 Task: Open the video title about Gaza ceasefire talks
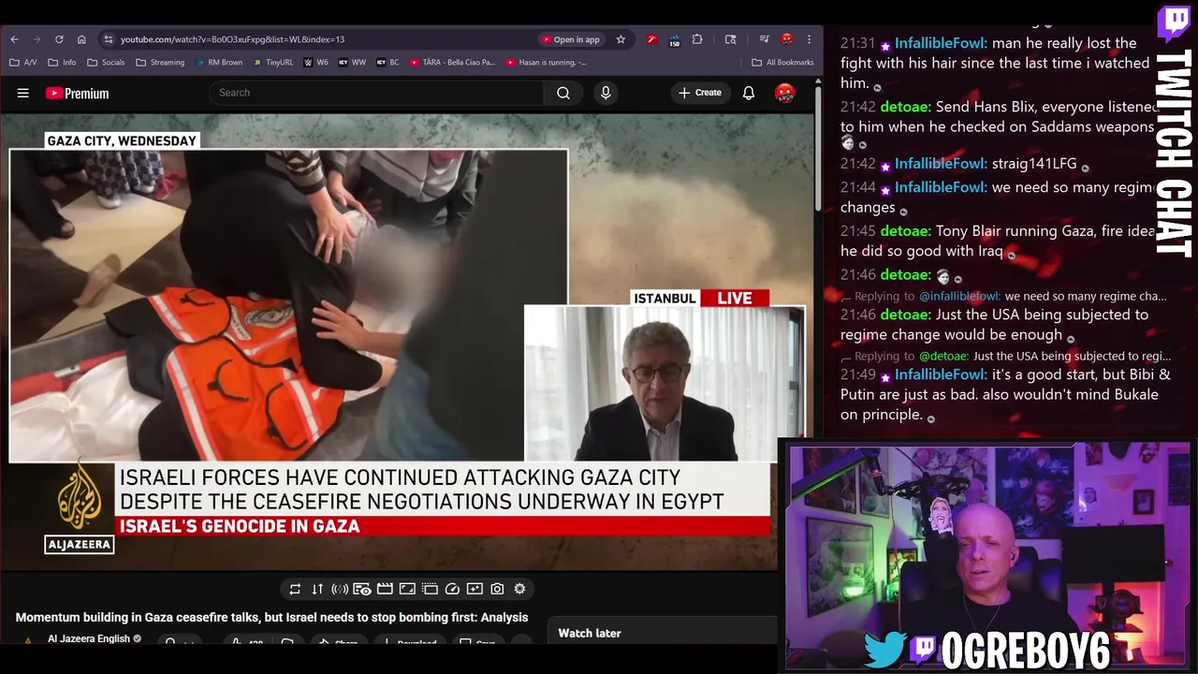click(x=271, y=618)
